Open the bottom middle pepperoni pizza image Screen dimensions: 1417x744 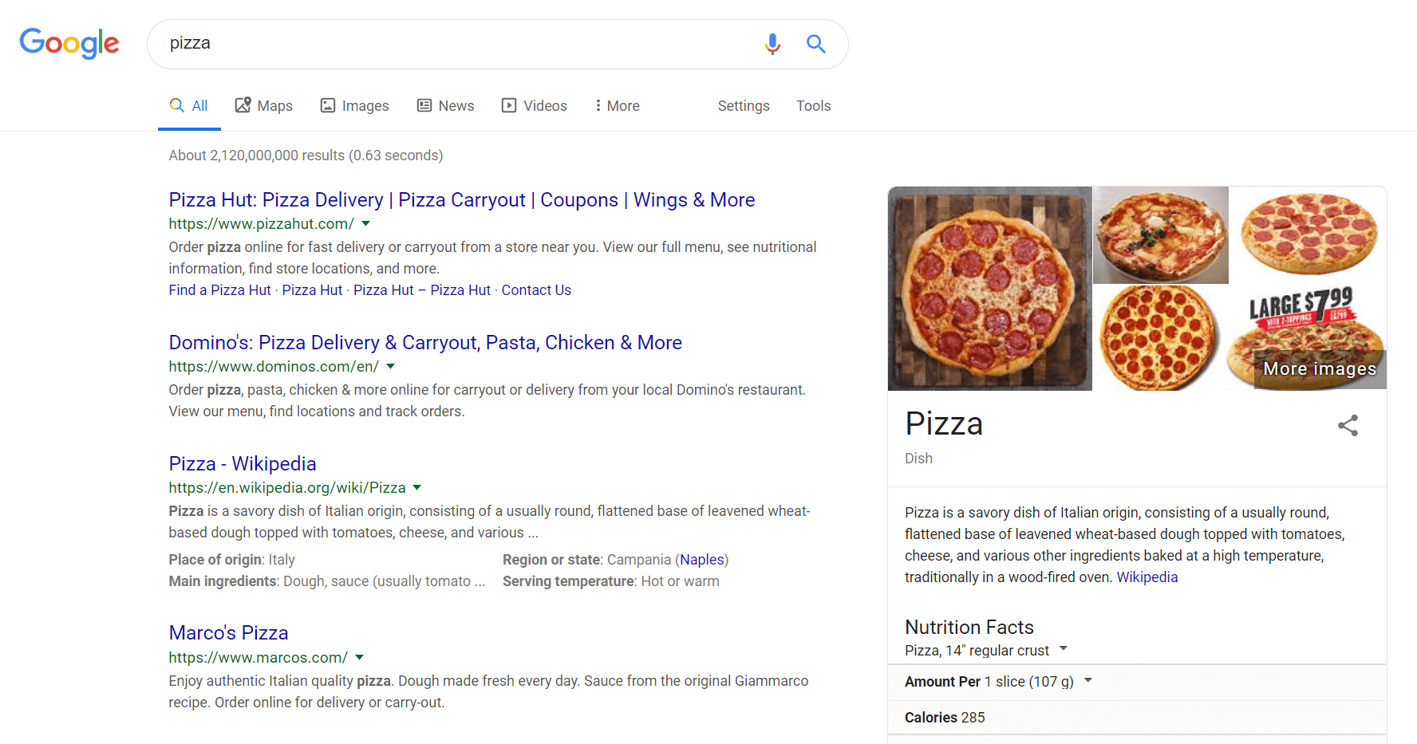coord(1161,338)
